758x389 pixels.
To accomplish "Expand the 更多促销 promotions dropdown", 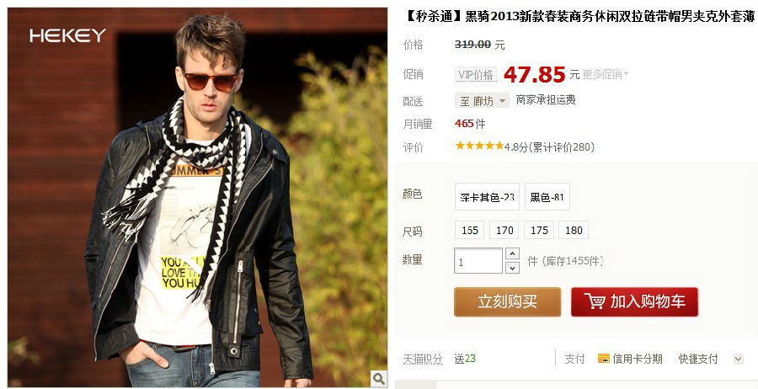I will tap(606, 74).
